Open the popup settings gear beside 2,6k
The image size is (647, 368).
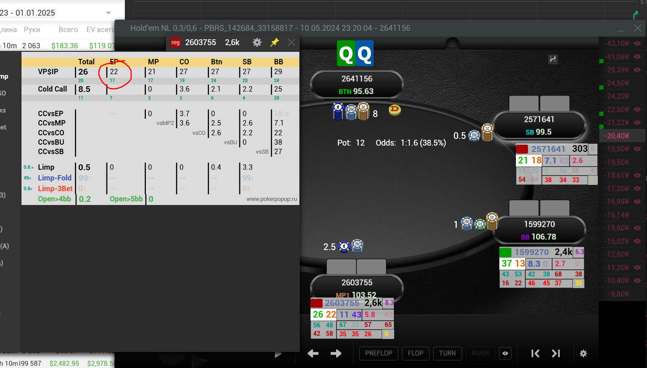257,42
